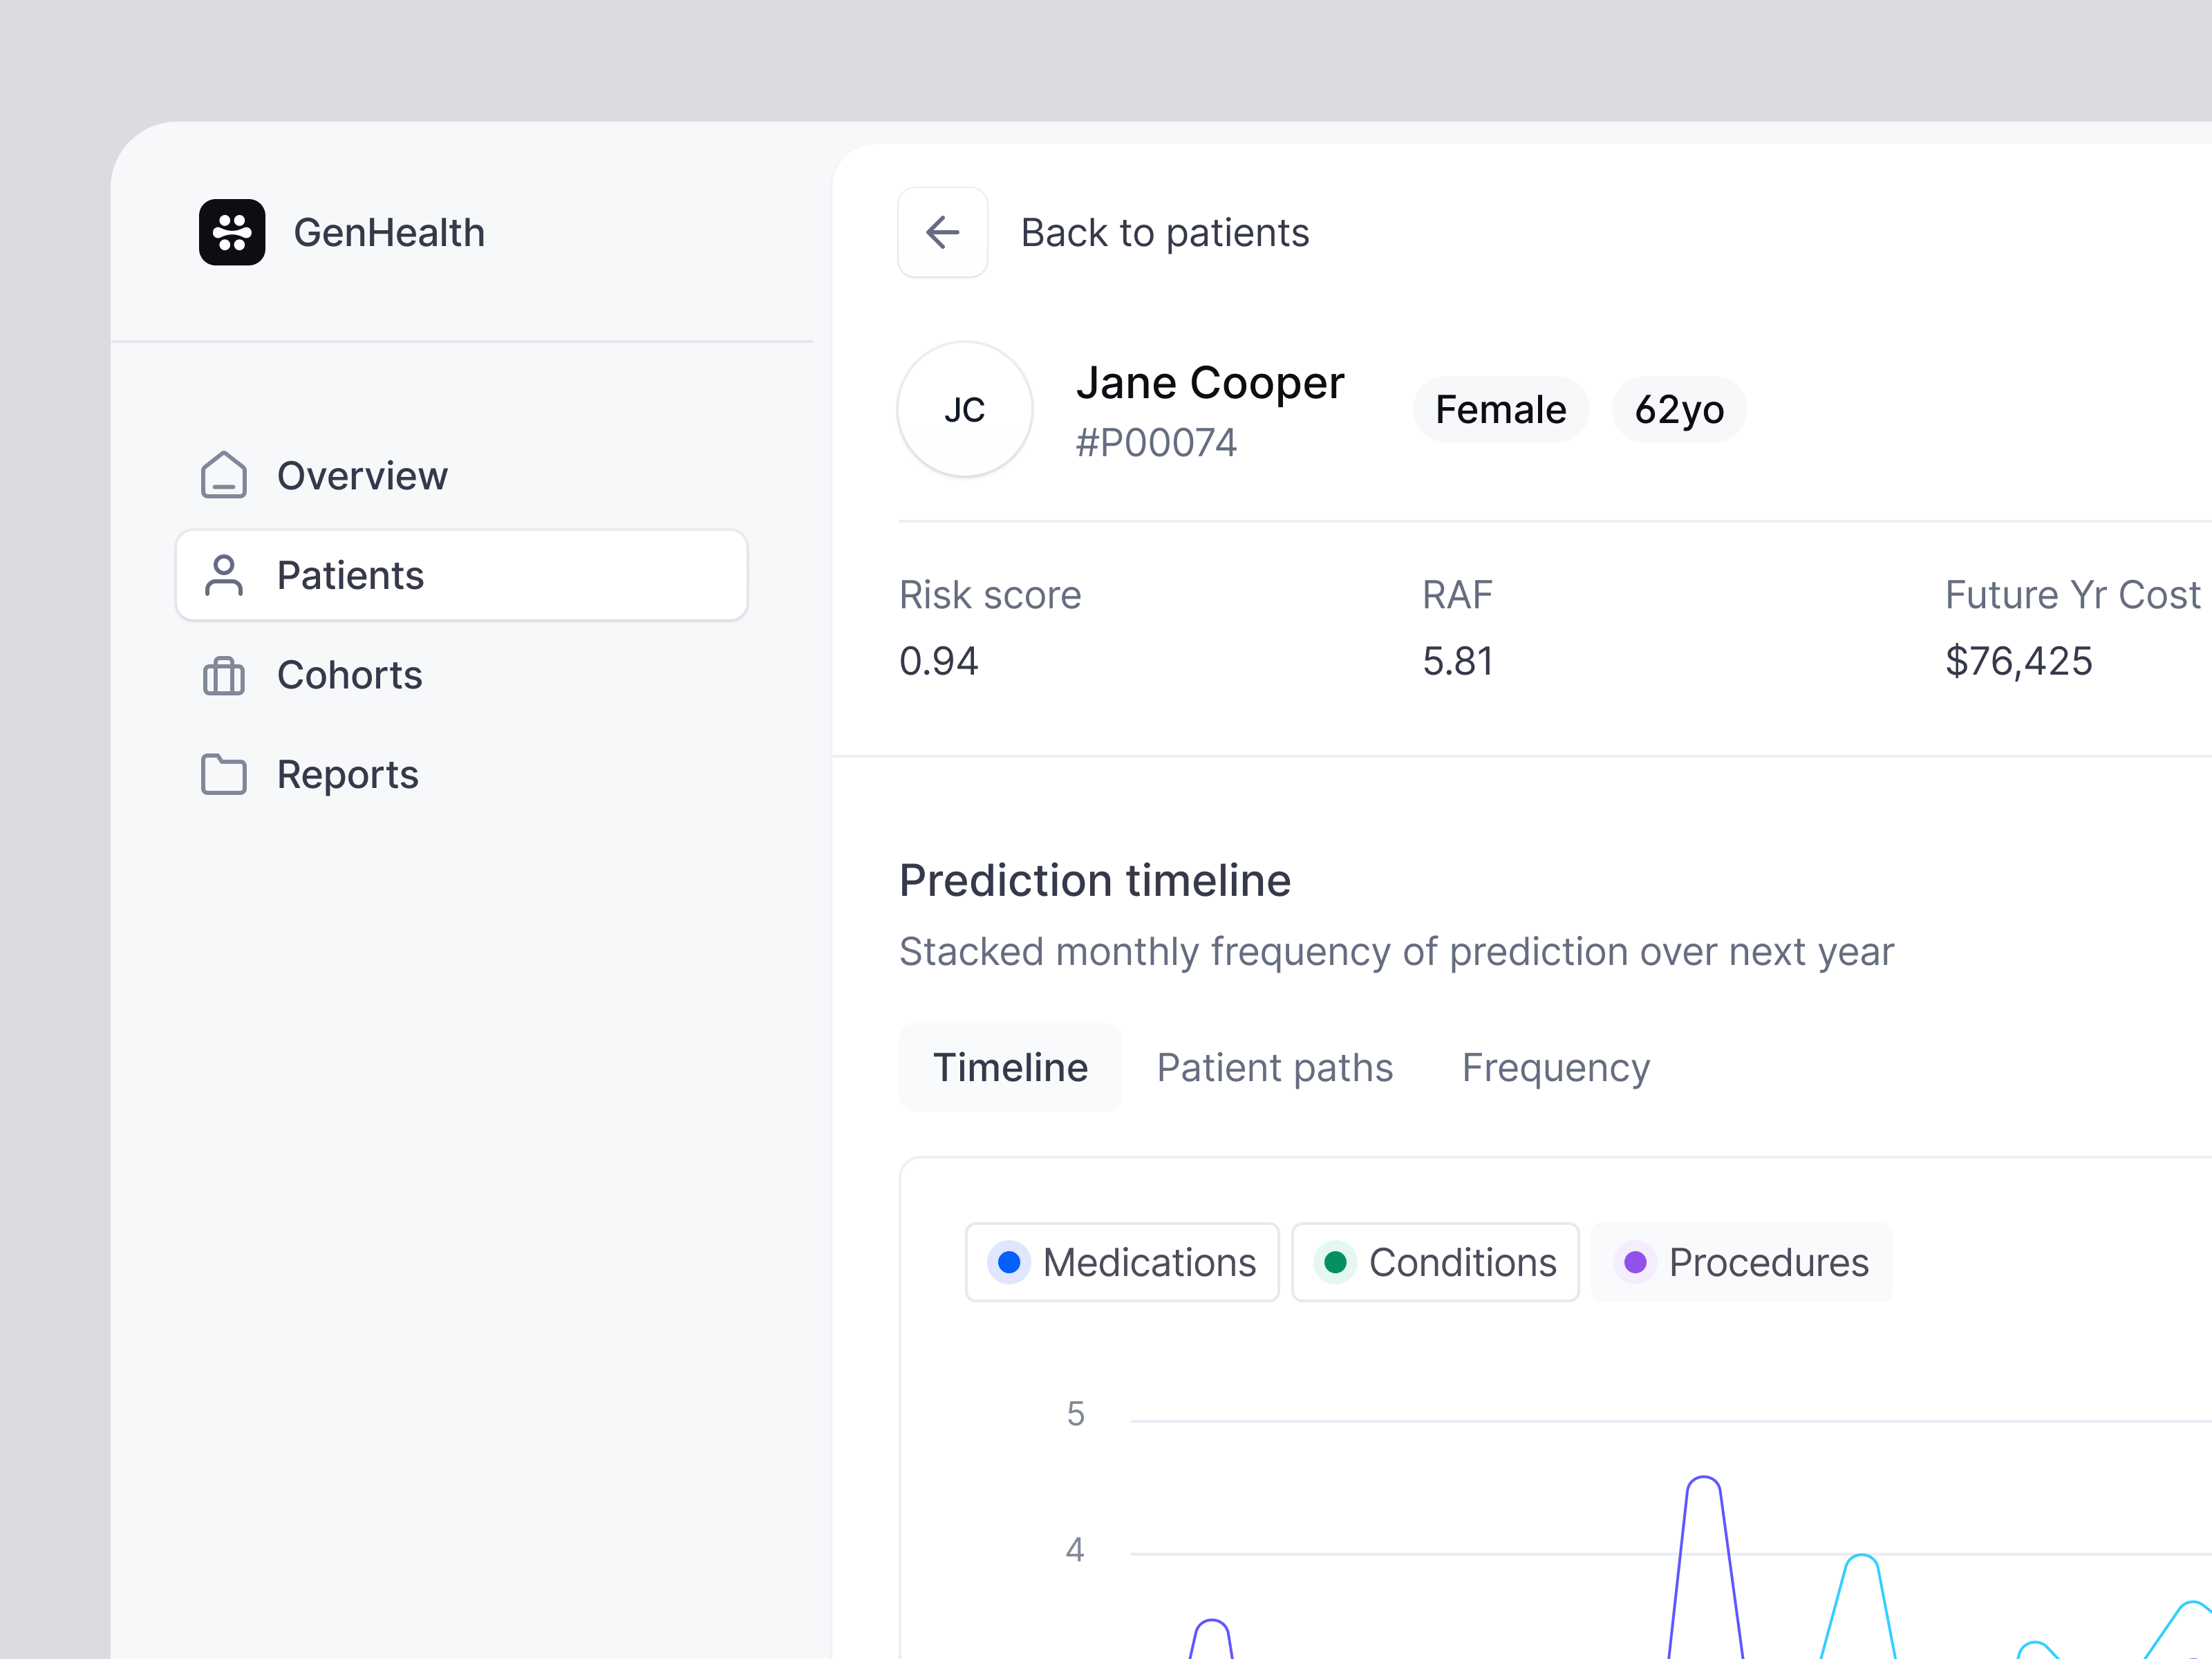The image size is (2212, 1659).
Task: Click the Cohorts briefcase icon
Action: (x=223, y=675)
